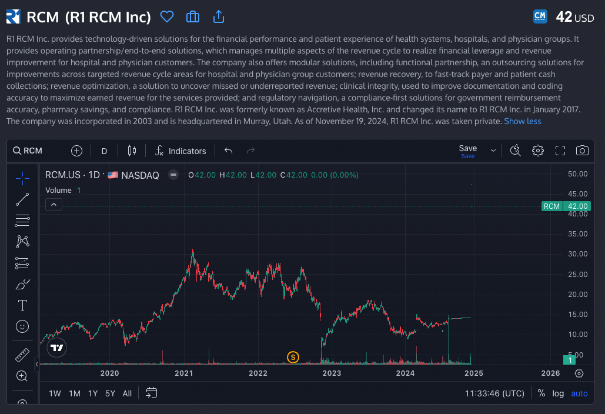The height and width of the screenshot is (414, 605).
Task: Expand the Save layout dropdown arrow
Action: 493,151
